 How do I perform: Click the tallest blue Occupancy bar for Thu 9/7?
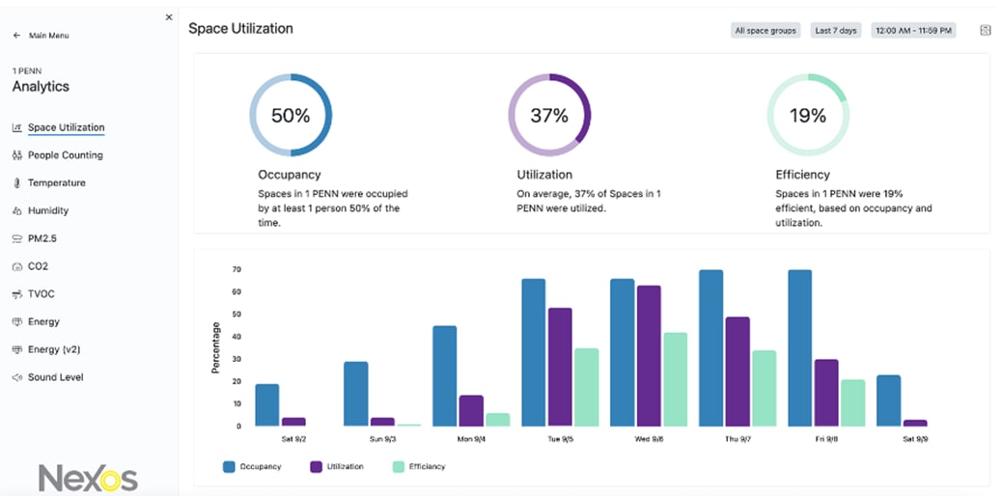710,347
